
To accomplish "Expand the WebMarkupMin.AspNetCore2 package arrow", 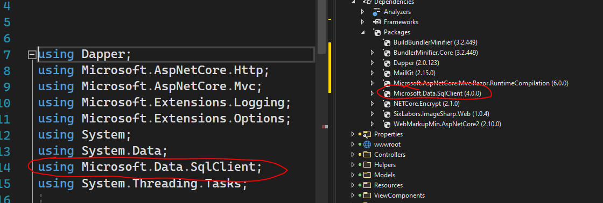I will (372, 124).
